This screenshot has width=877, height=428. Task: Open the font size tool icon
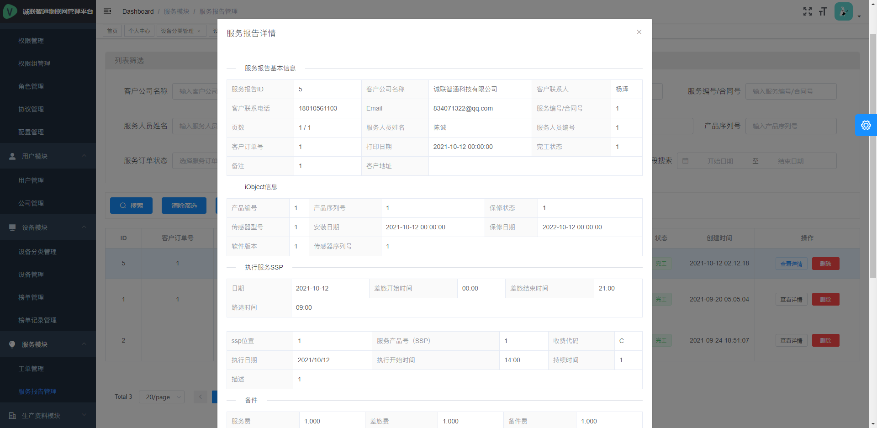[x=823, y=11]
